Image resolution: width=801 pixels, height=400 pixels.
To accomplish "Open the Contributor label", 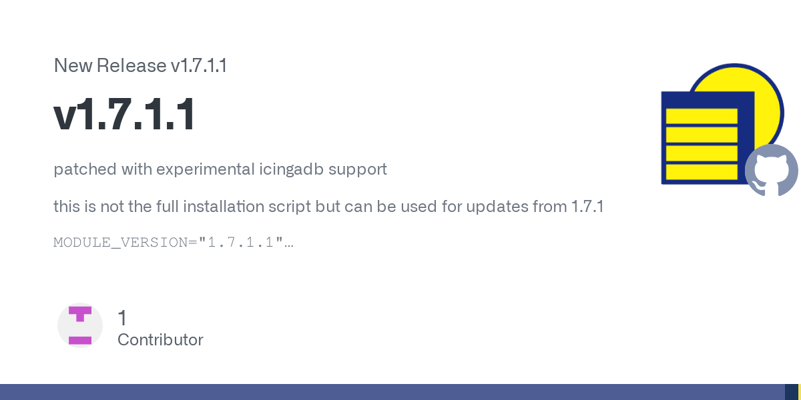I will (160, 340).
